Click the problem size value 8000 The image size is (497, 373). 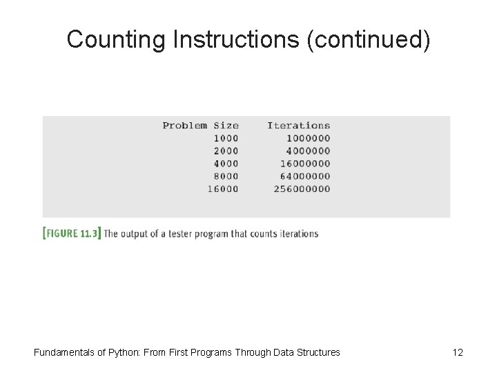pos(226,176)
